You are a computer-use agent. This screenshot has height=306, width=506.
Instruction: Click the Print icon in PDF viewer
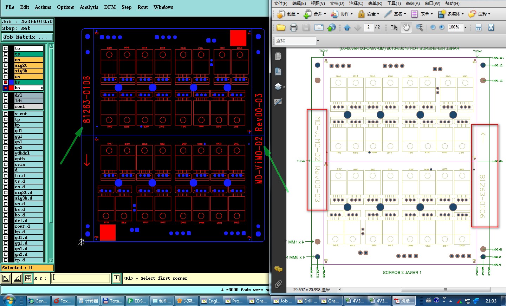tap(294, 27)
